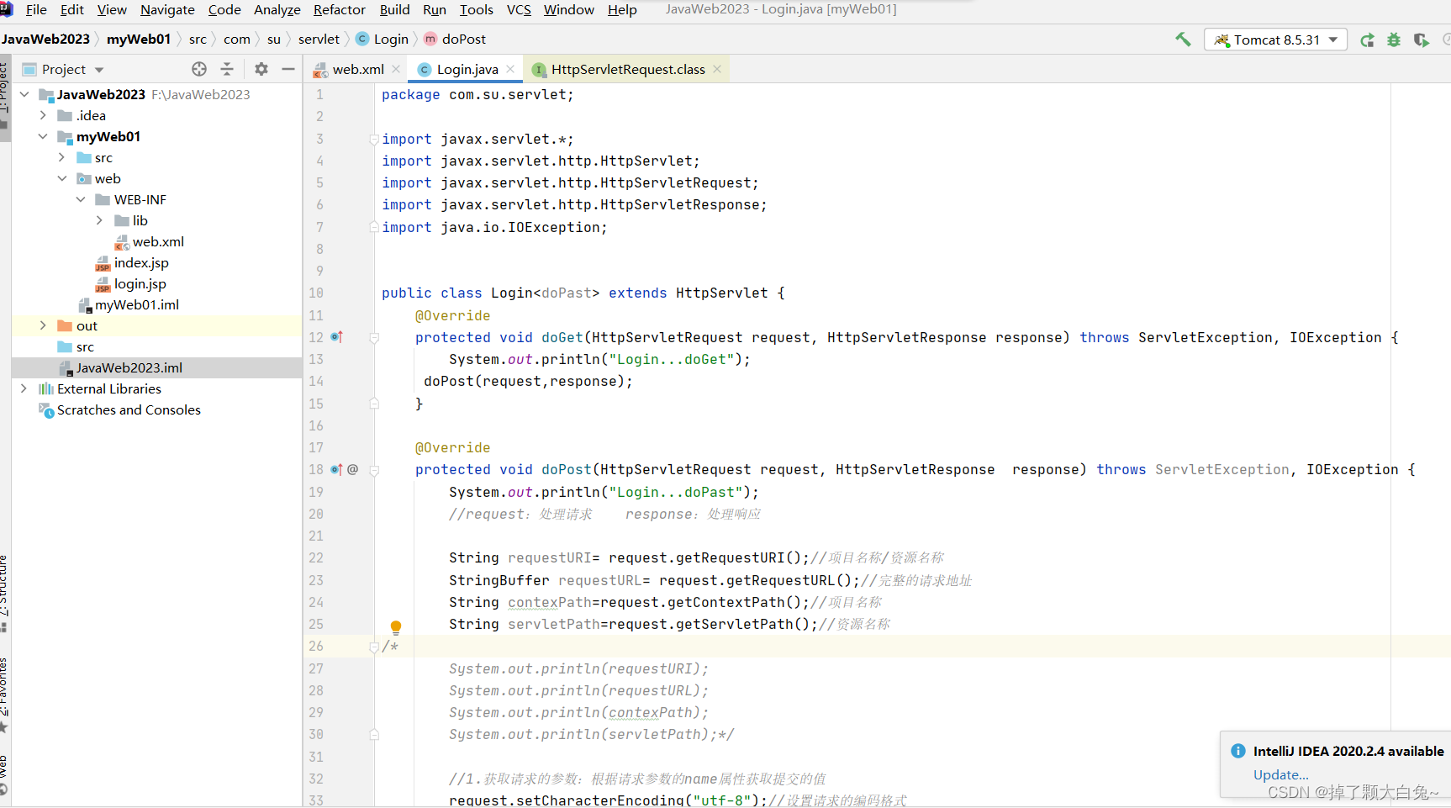Open the Window menu
The width and height of the screenshot is (1451, 808).
568,9
